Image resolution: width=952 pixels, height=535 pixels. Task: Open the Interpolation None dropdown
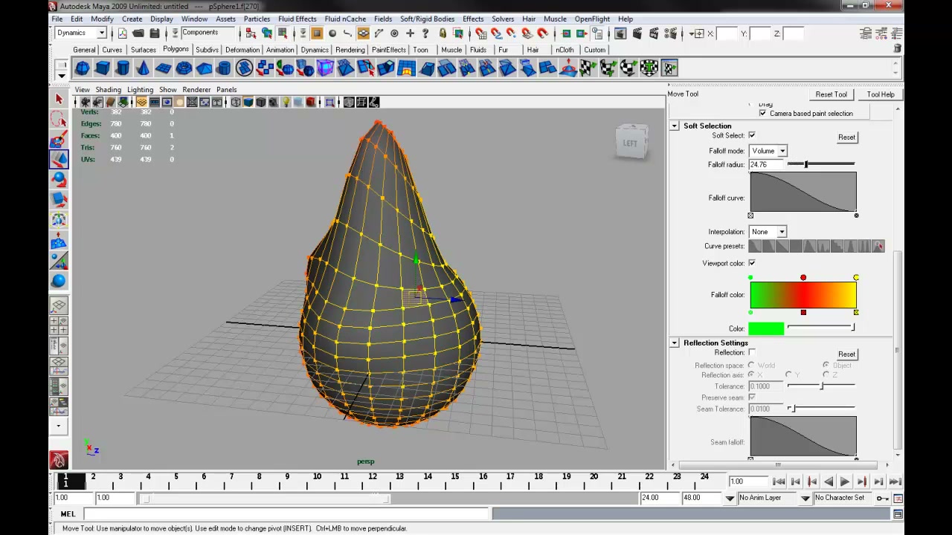pyautogui.click(x=768, y=232)
